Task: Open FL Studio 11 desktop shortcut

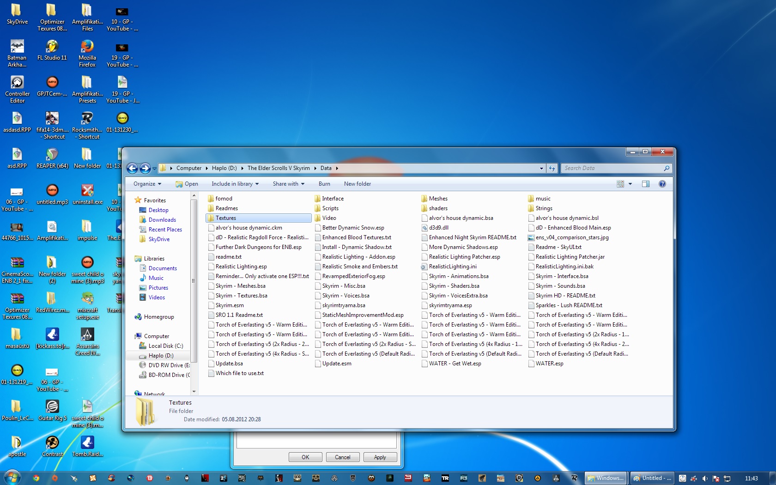Action: (x=52, y=50)
